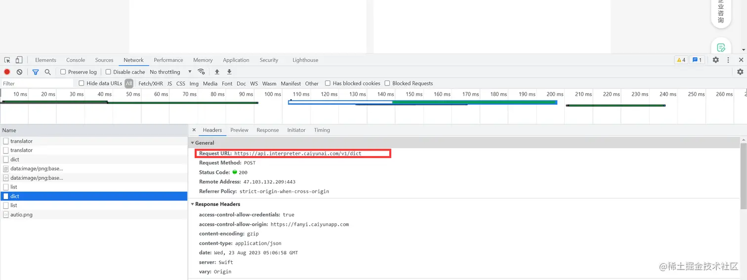Filter requests by All
Image resolution: width=747 pixels, height=280 pixels.
click(129, 83)
